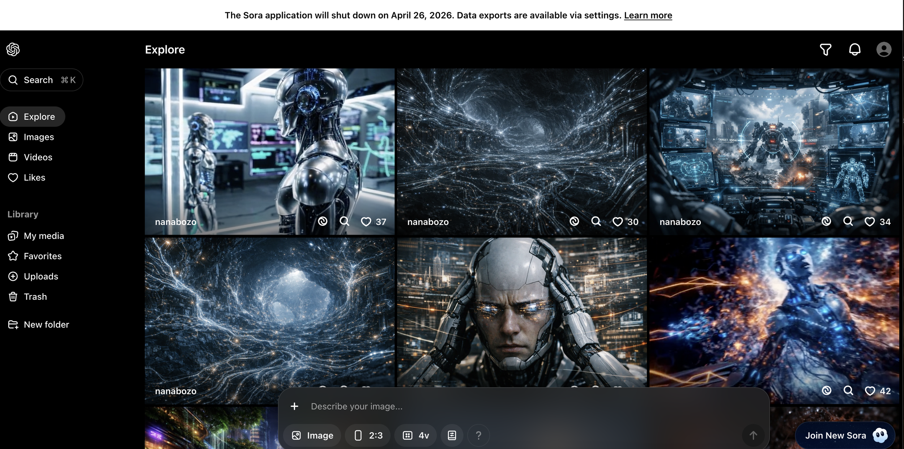904x449 pixels.
Task: Click the help question mark in the prompt bar
Action: pos(479,435)
